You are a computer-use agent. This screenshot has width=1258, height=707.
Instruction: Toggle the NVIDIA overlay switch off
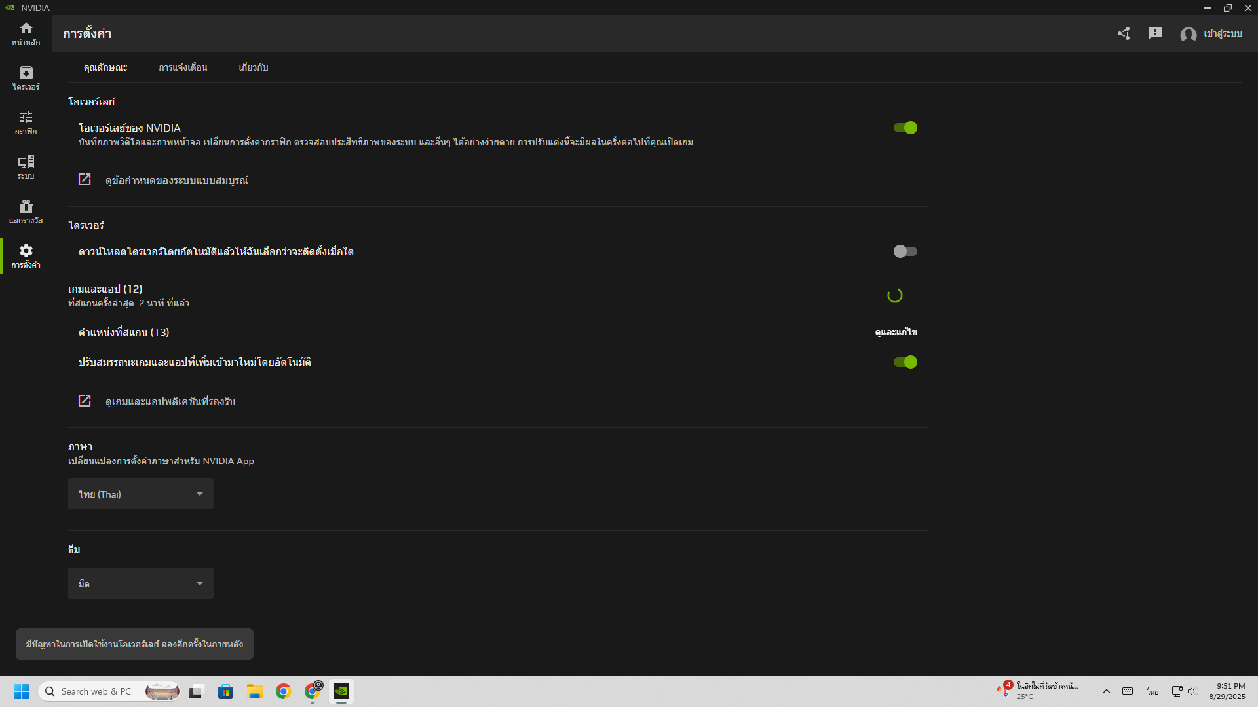coord(905,128)
